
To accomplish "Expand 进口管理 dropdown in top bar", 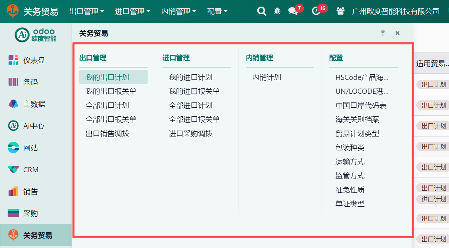I will [133, 11].
